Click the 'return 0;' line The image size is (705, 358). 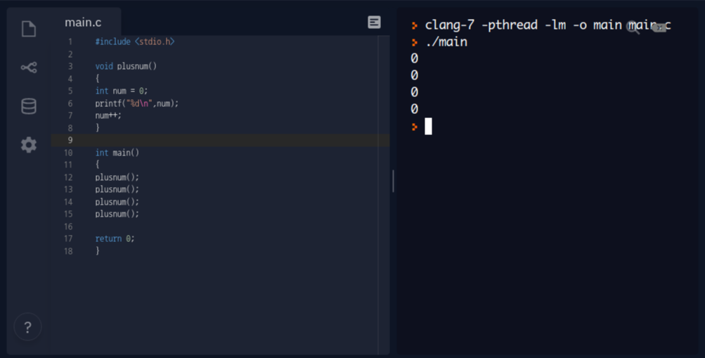115,239
